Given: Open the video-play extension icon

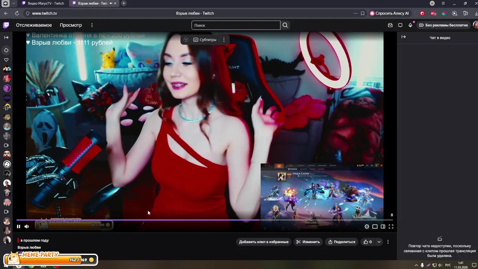Looking at the screenshot, I should pos(454,13).
